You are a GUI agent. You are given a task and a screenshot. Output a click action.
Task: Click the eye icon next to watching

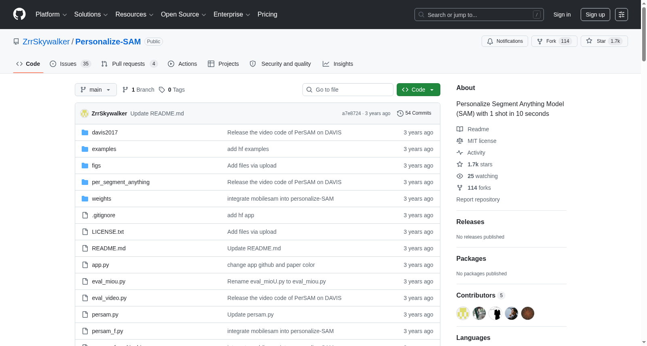tap(460, 176)
